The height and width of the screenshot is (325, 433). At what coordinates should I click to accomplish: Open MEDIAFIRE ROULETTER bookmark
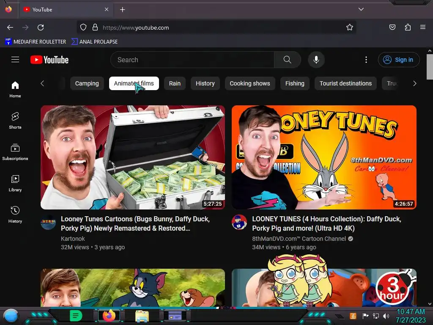click(36, 42)
